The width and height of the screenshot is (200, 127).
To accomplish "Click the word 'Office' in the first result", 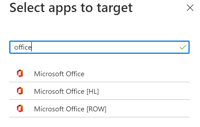I will (x=75, y=74).
